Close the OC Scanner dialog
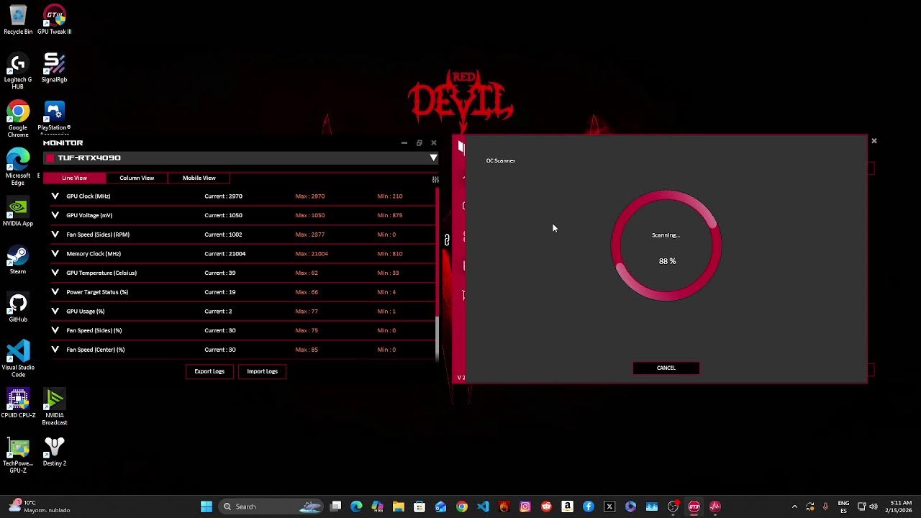Image resolution: width=921 pixels, height=518 pixels. click(x=874, y=141)
